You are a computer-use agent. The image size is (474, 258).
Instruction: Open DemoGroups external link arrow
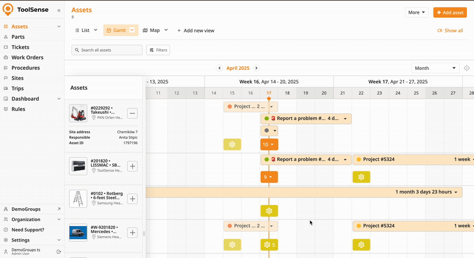point(59,209)
